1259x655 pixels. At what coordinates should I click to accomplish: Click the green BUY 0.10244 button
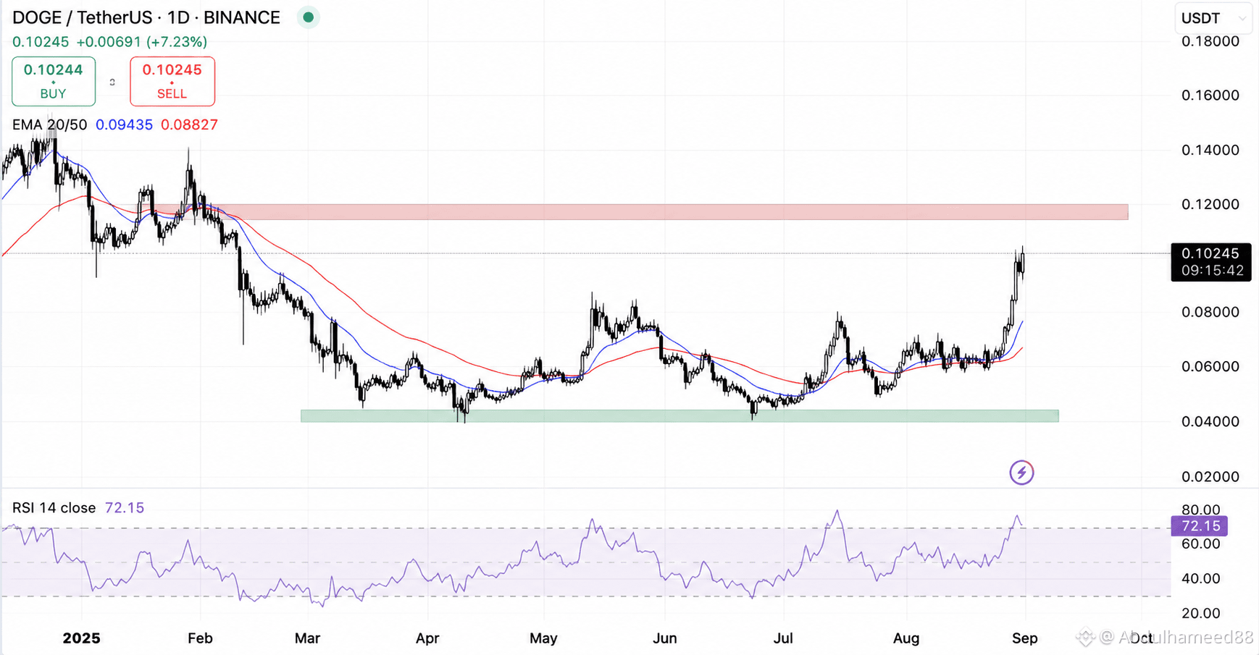coord(54,81)
